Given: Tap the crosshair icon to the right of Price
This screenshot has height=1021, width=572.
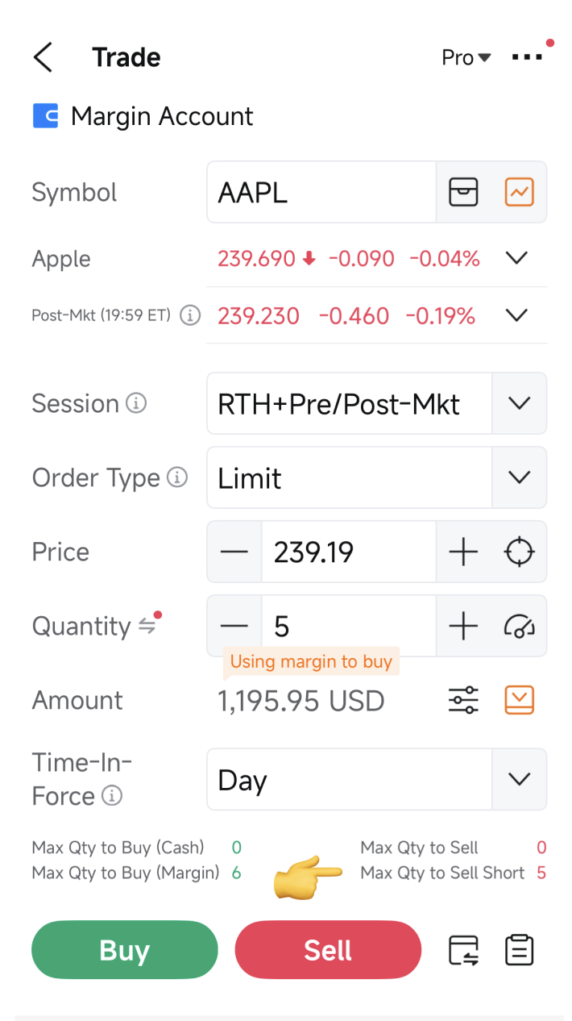Looking at the screenshot, I should point(519,552).
